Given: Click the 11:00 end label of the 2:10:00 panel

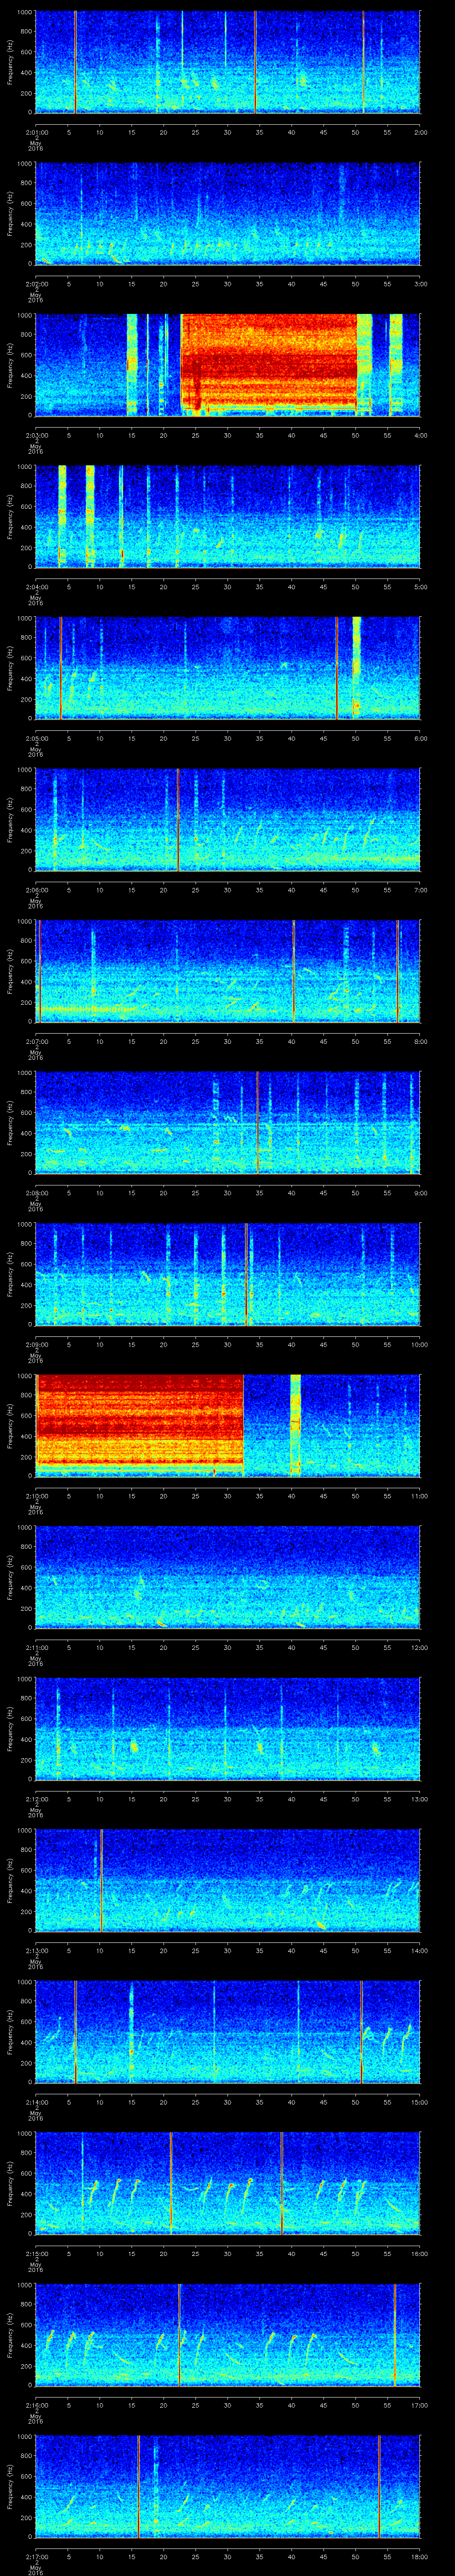Looking at the screenshot, I should point(419,1496).
